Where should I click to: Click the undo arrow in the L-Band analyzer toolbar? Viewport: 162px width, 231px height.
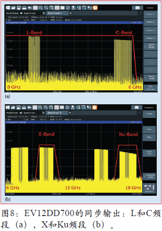(x=30, y=7)
